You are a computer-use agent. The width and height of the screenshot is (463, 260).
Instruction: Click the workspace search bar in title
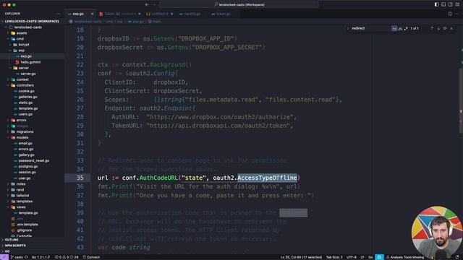239,4
